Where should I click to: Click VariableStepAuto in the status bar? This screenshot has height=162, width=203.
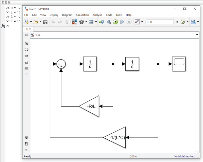(x=184, y=156)
